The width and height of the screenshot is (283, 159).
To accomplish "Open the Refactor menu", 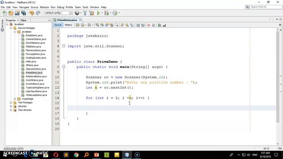I will [x=44, y=7].
